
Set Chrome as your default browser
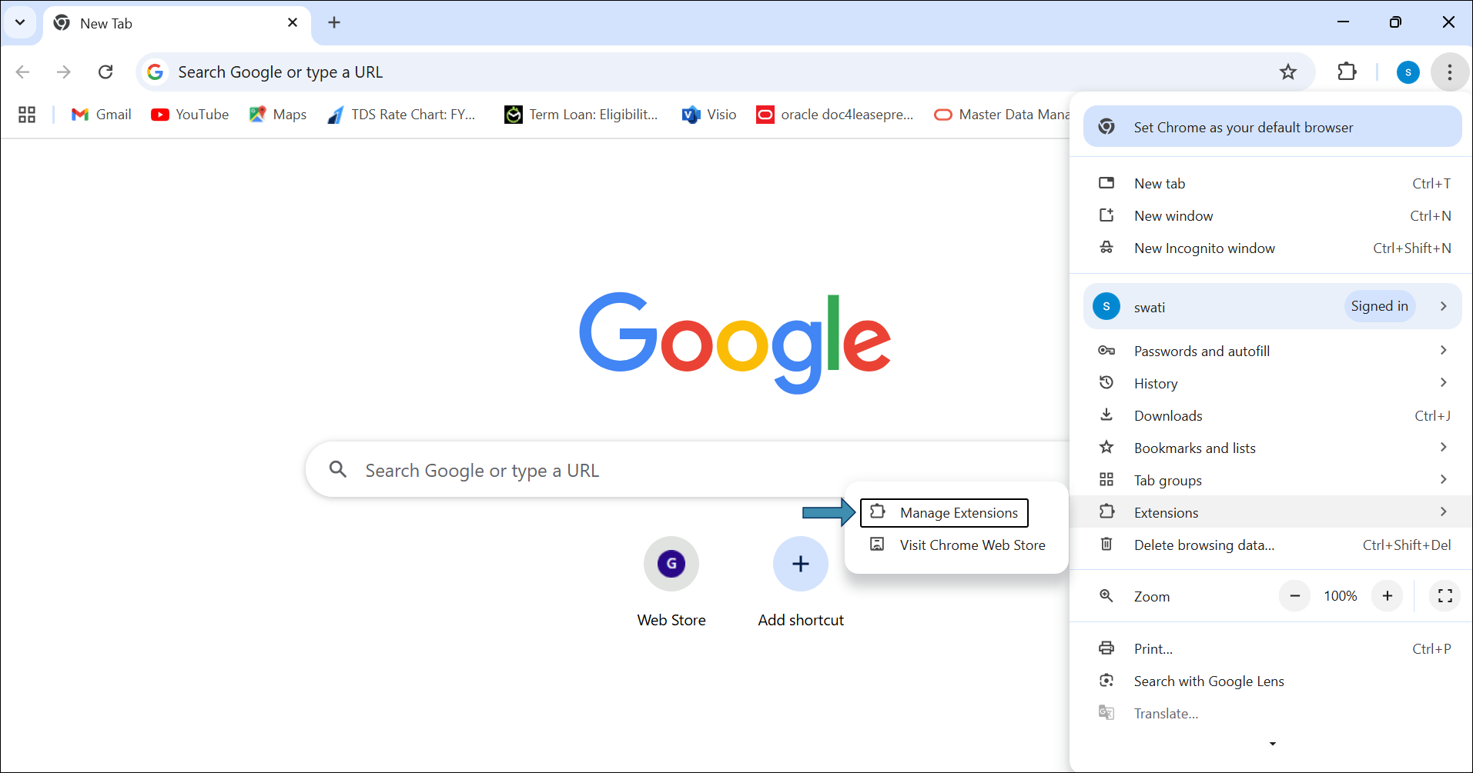1272,127
